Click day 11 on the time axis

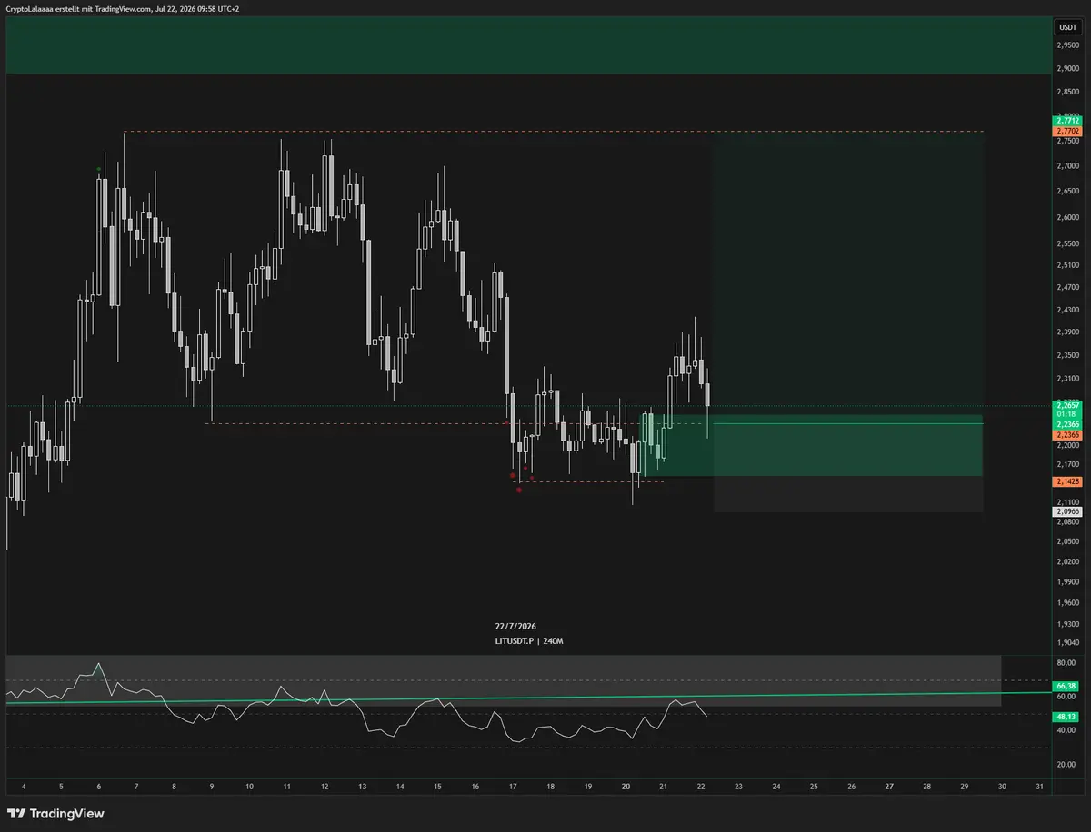(x=285, y=787)
